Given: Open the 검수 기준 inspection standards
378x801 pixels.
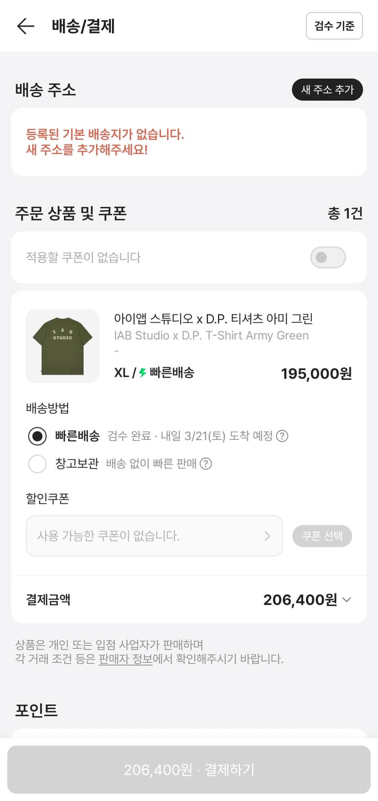Looking at the screenshot, I should click(334, 26).
